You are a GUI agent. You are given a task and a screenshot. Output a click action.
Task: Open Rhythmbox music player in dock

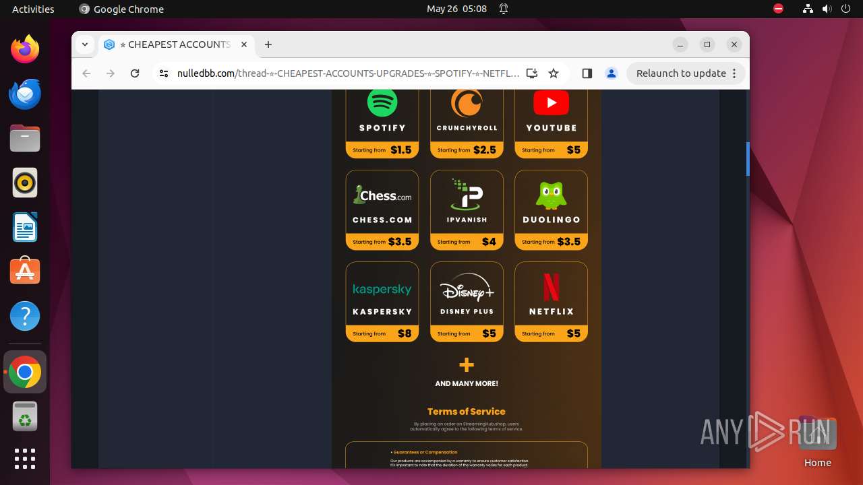(x=25, y=183)
